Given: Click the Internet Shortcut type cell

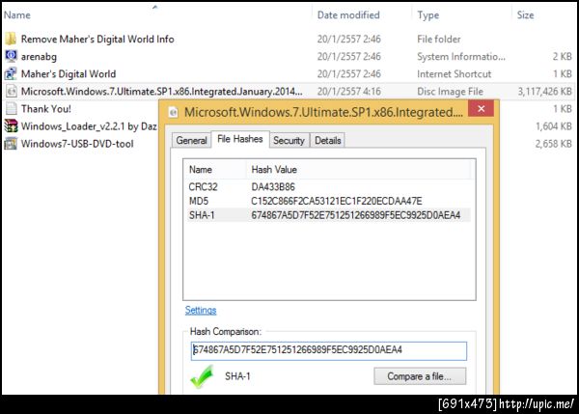Looking at the screenshot, I should 454,74.
